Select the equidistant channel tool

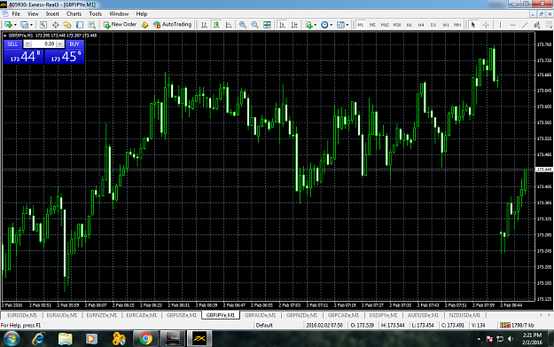pos(537,25)
